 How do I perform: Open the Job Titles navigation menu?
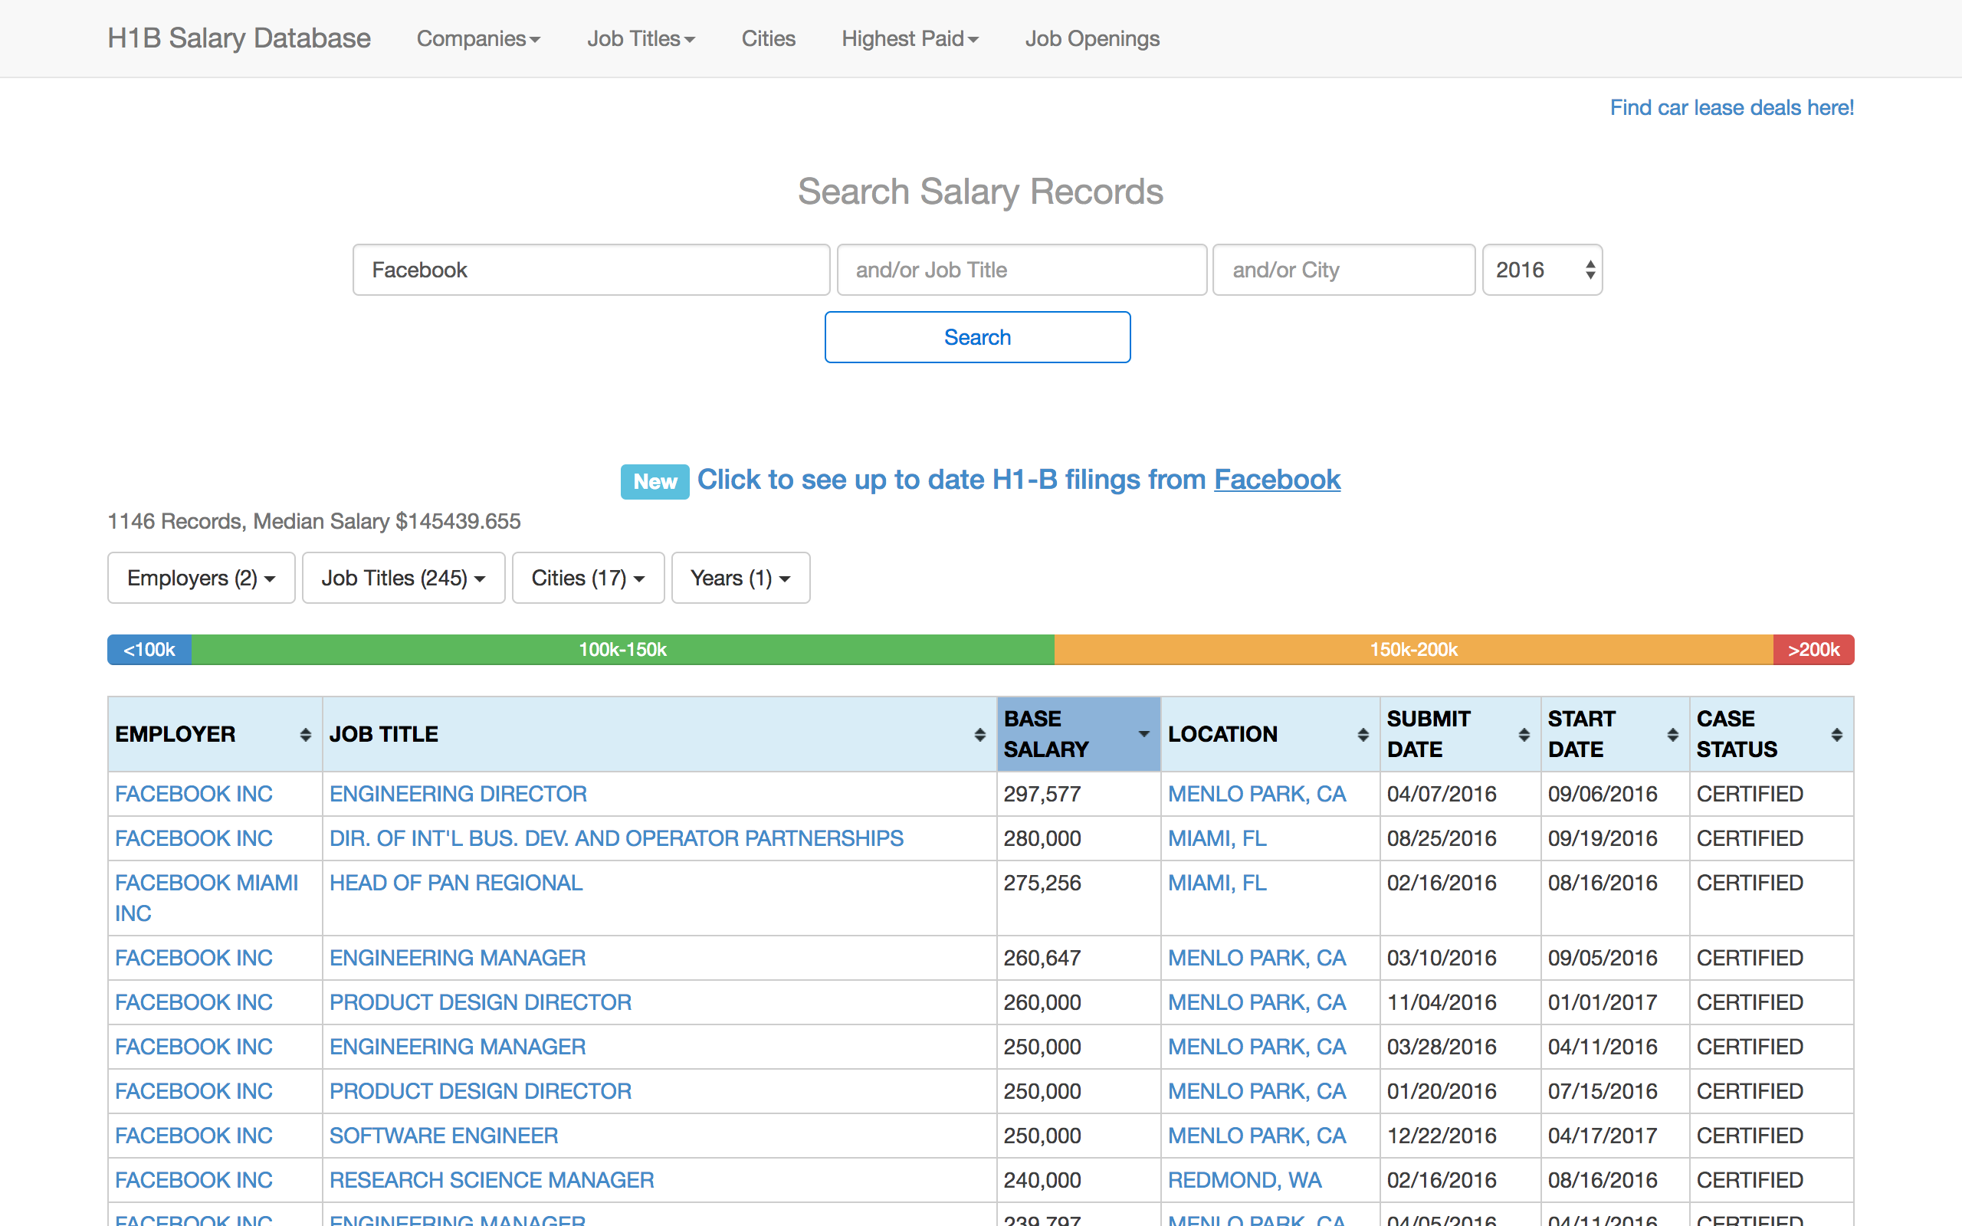click(641, 38)
